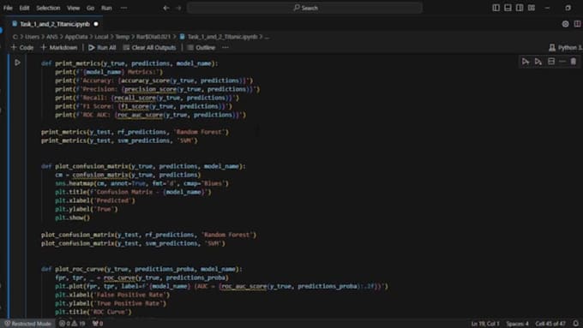
Task: Click the unsaved dot on the notebook tab
Action: click(x=96, y=24)
